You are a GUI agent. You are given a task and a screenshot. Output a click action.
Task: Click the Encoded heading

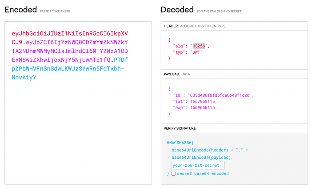[x=20, y=9]
